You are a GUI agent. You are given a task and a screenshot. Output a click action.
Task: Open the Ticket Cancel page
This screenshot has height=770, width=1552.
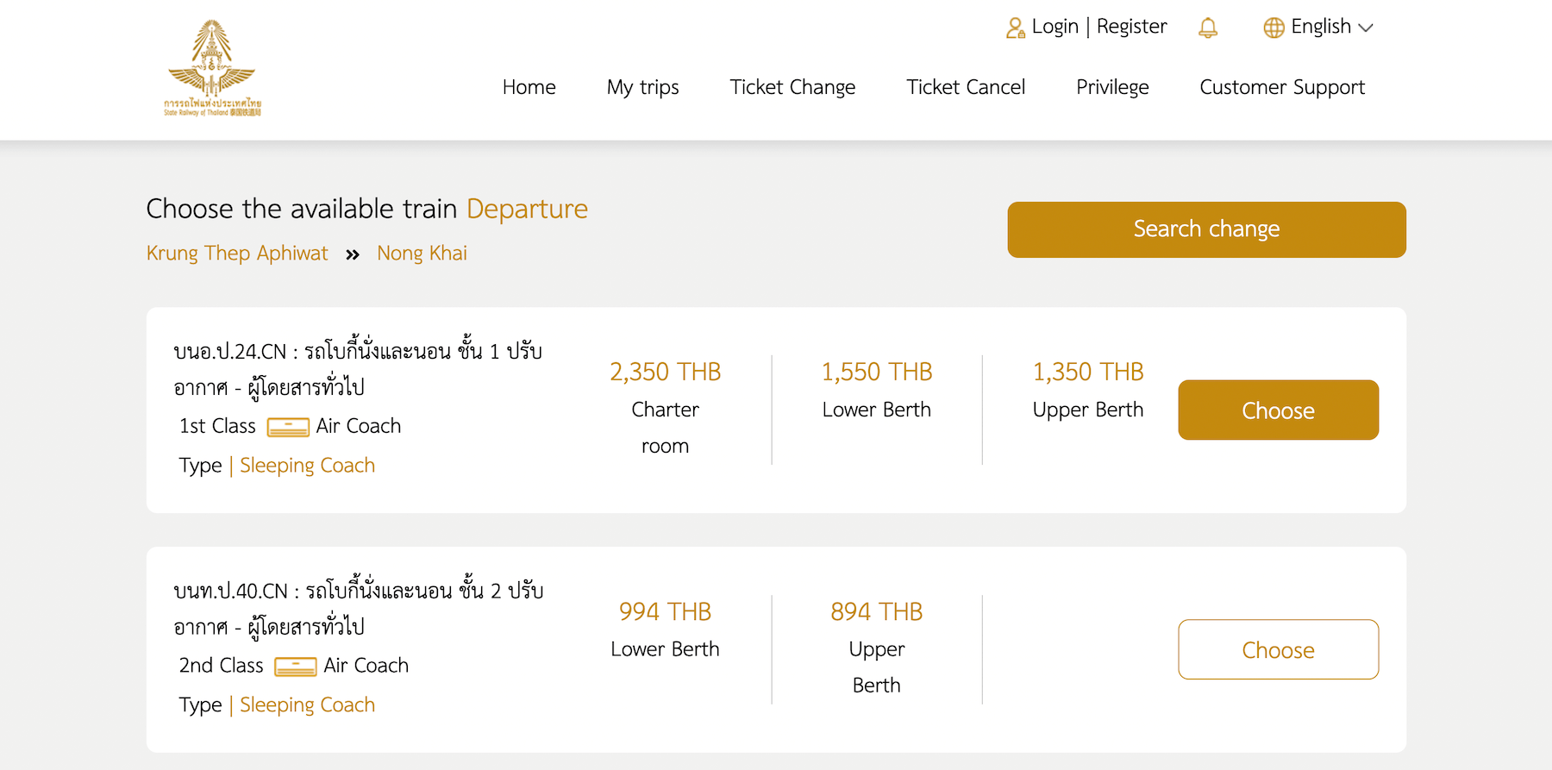click(966, 87)
